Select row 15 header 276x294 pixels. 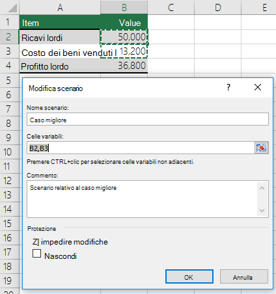pyautogui.click(x=10, y=223)
